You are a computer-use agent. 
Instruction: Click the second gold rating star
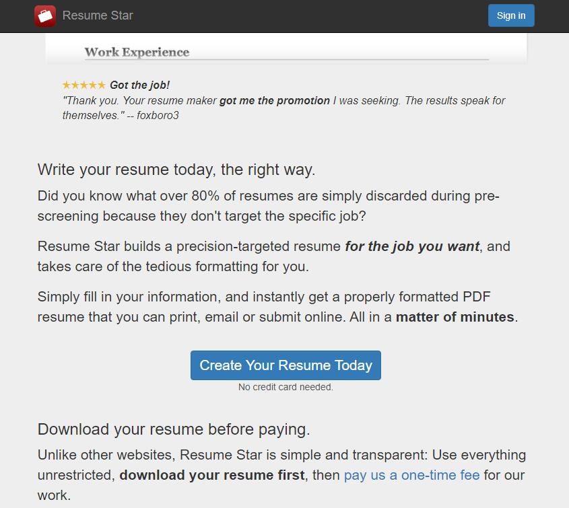coord(75,85)
